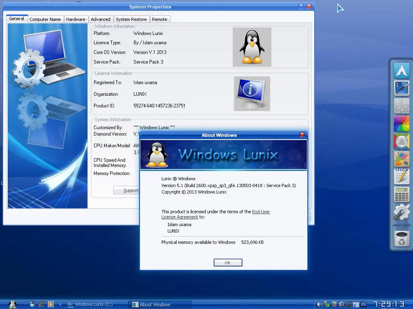This screenshot has width=413, height=309.
Task: Click the grey gears icon in the dock
Action: pyautogui.click(x=401, y=106)
